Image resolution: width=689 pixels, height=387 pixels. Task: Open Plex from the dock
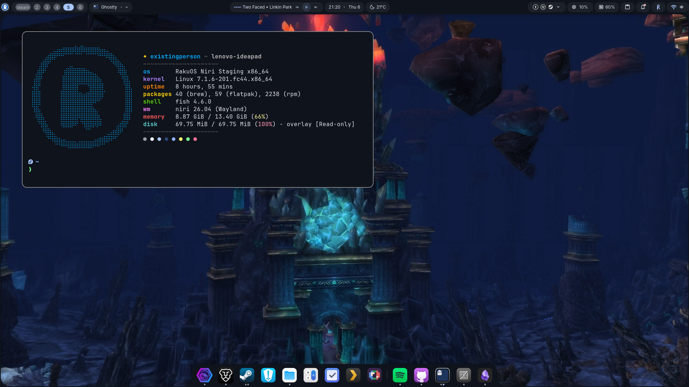[353, 375]
